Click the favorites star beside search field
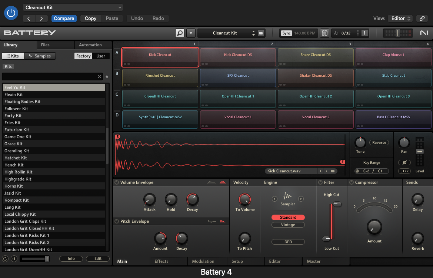This screenshot has width=433, height=278. pos(107,77)
